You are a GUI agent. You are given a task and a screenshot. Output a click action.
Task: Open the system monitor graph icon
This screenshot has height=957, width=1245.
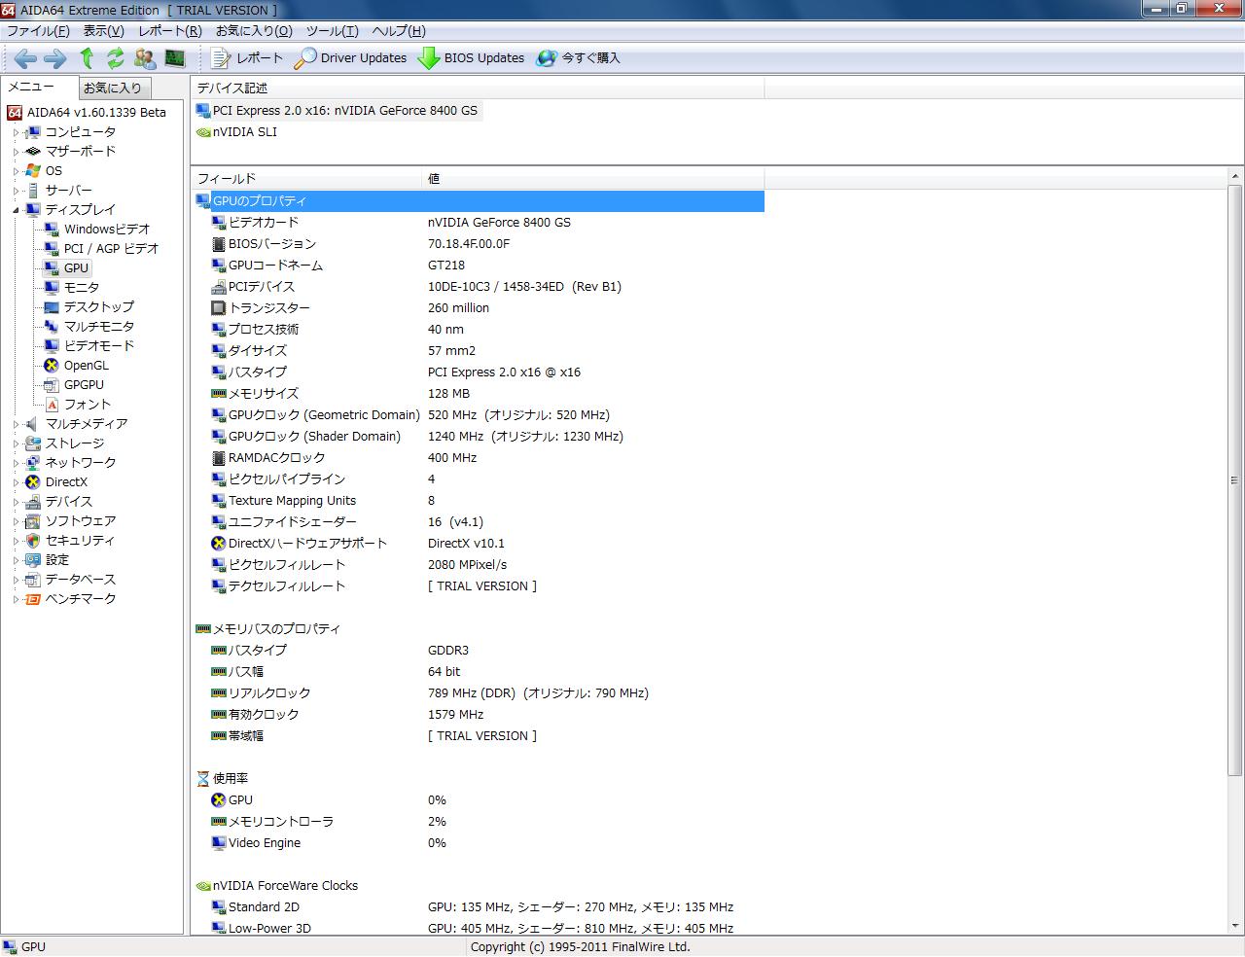click(174, 58)
